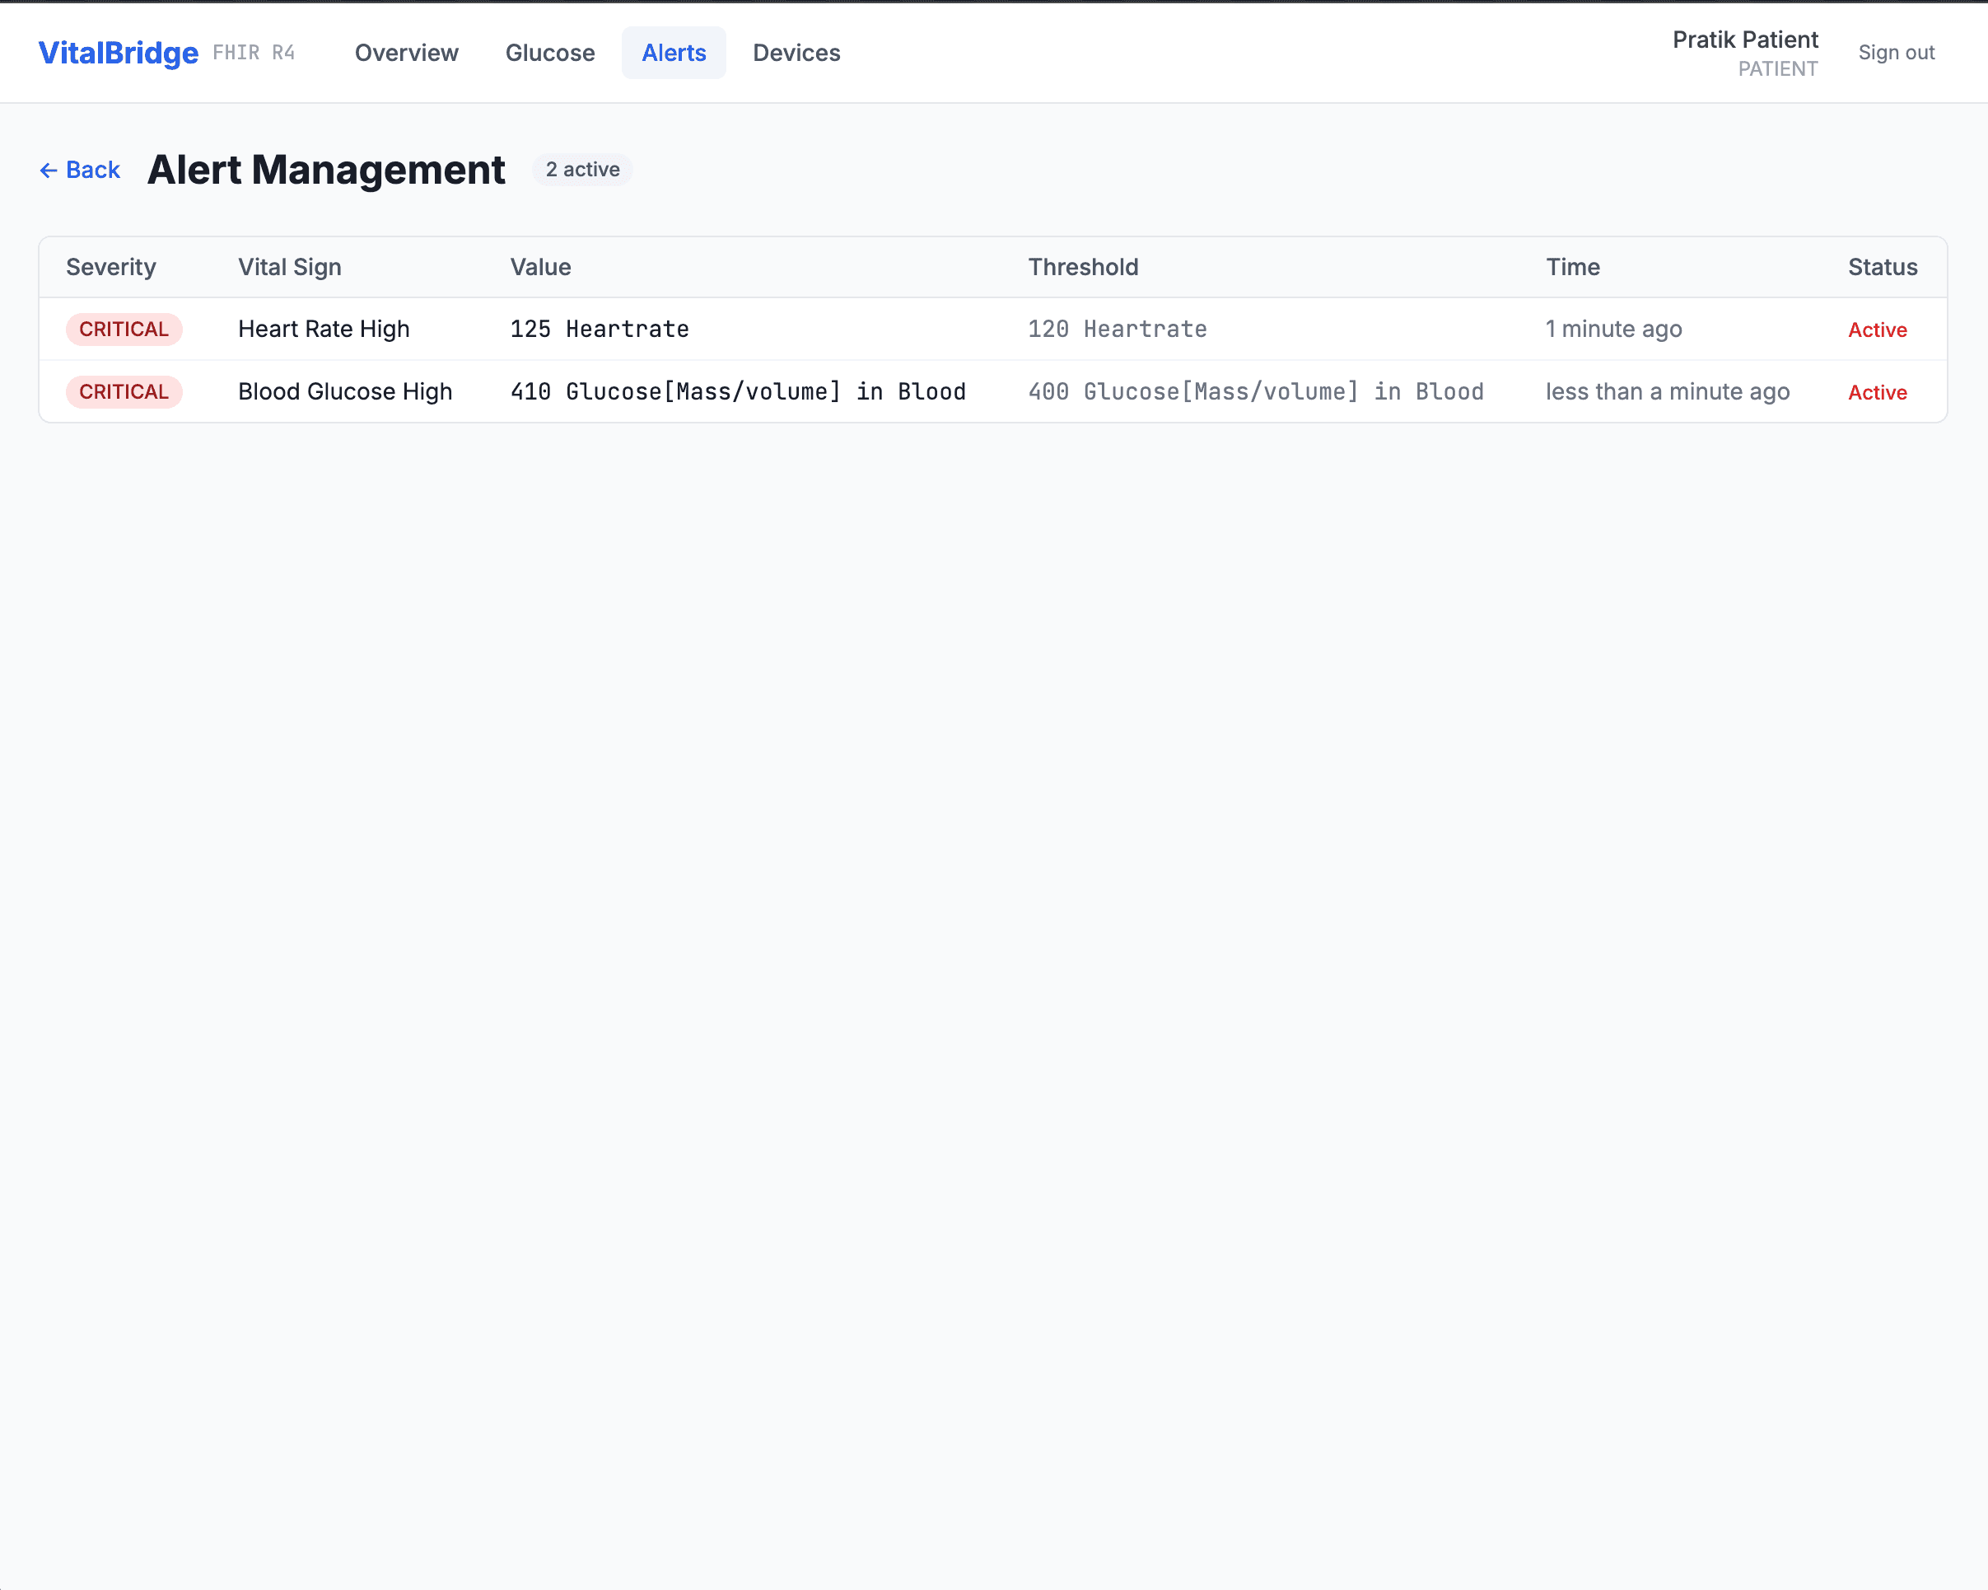Screen dimensions: 1988x1590
Task: Click the CRITICAL badge for Heart Rate High
Action: [124, 330]
